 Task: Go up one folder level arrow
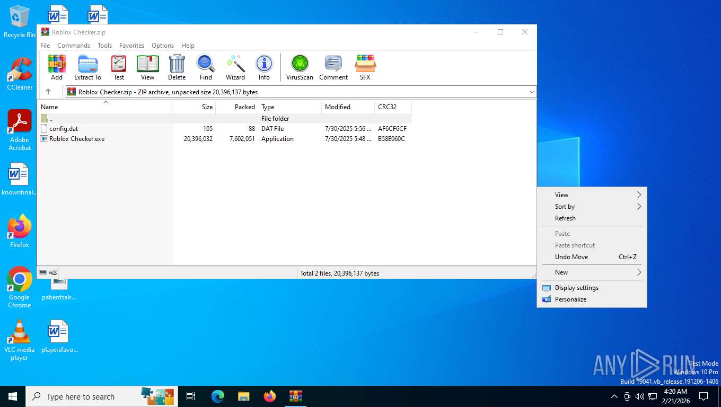[x=48, y=92]
